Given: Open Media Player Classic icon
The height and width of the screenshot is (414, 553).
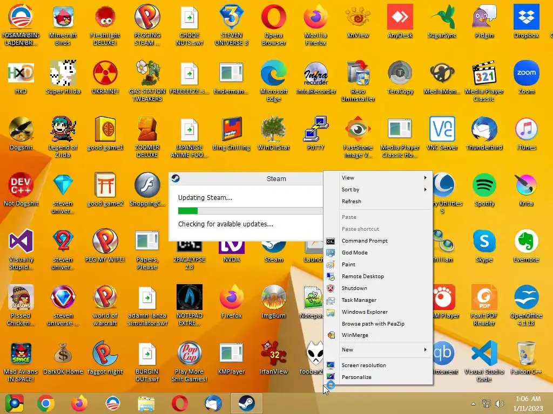Looking at the screenshot, I should coord(484,81).
